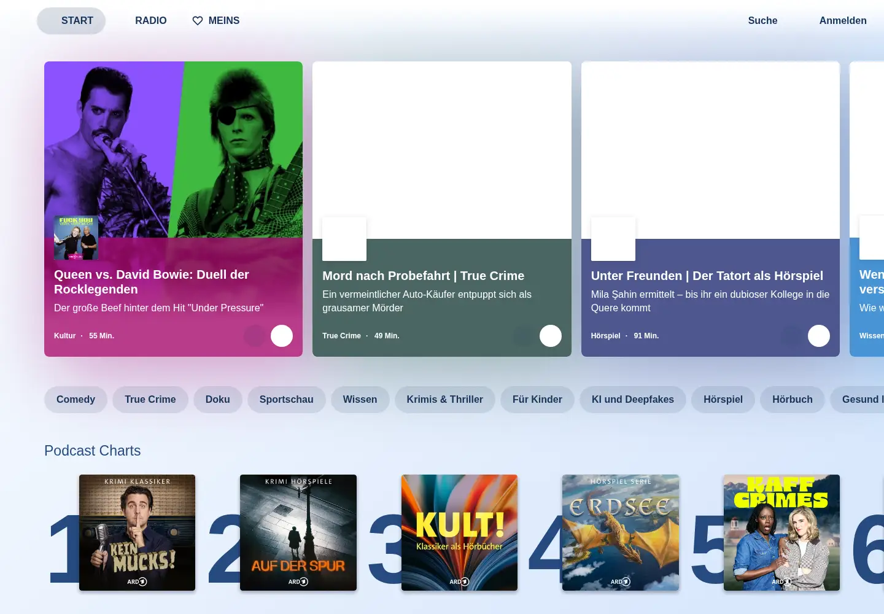Image resolution: width=884 pixels, height=614 pixels.
Task: Open Auf der Spur podcast cover
Action: (x=298, y=533)
